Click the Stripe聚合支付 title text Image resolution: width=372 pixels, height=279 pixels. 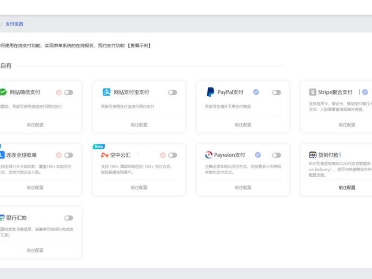coord(335,92)
